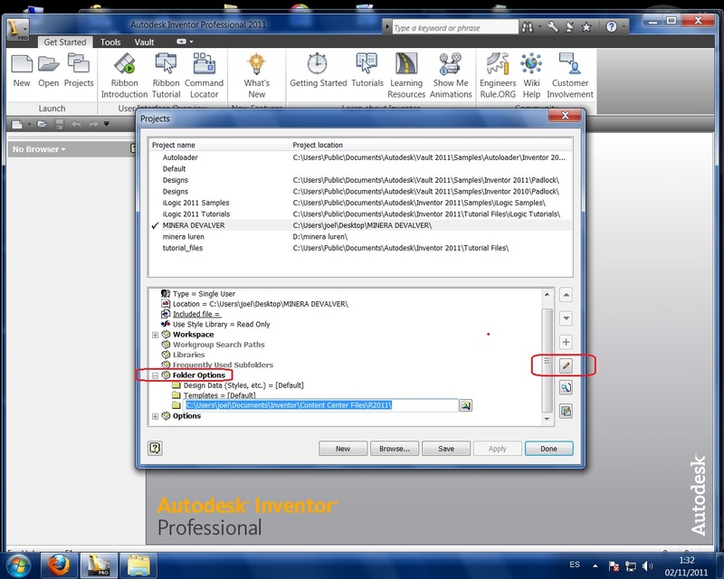Click the Done button
The width and height of the screenshot is (724, 579).
(549, 449)
